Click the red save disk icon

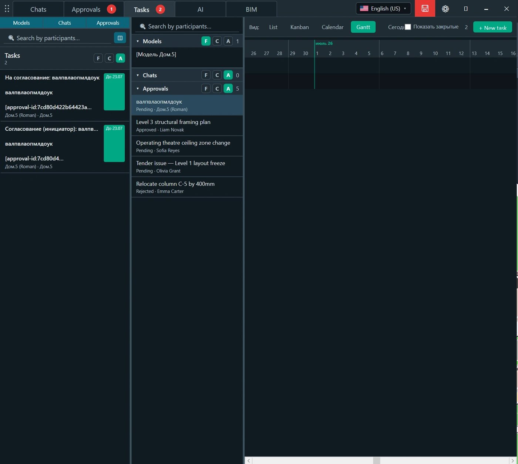pyautogui.click(x=425, y=9)
